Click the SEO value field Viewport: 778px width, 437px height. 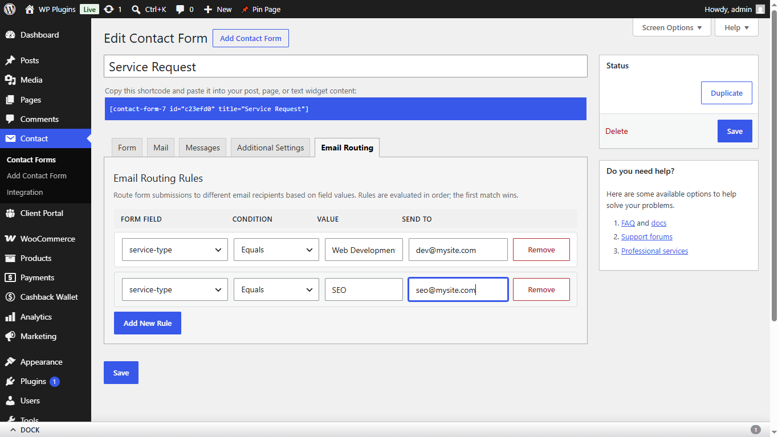coord(364,289)
